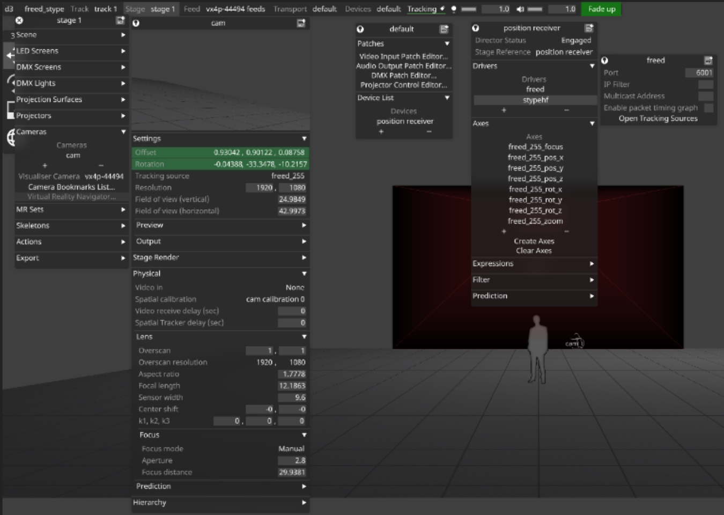This screenshot has height=515, width=724.
Task: Open Tracking Sources in freed editor
Action: click(x=658, y=119)
